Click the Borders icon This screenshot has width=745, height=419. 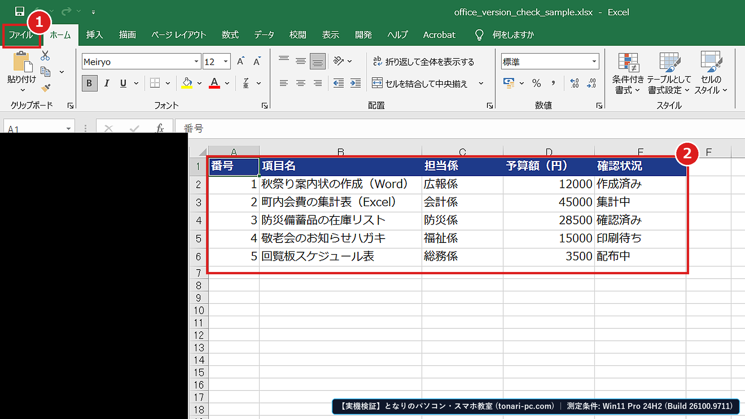155,83
